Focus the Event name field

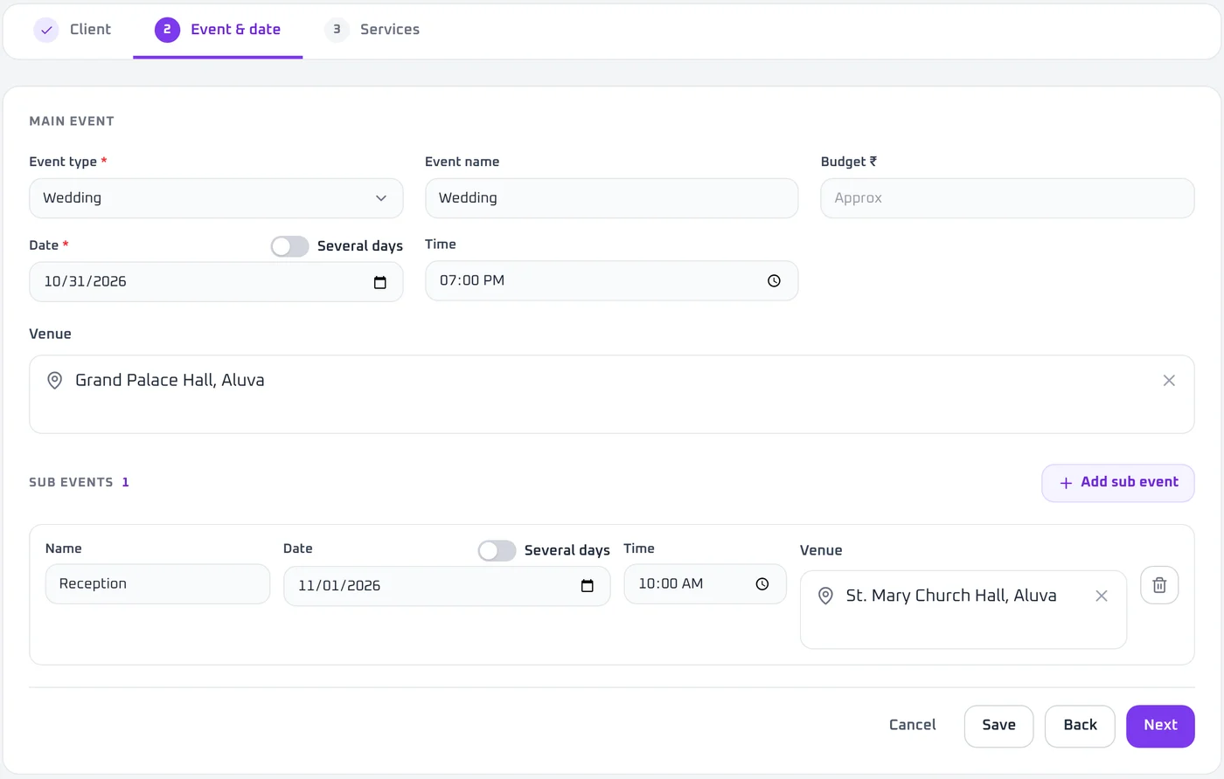coord(611,198)
